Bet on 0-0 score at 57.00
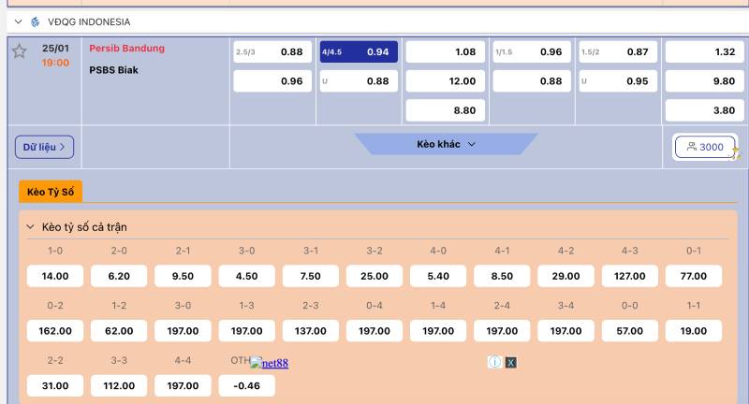Image resolution: width=749 pixels, height=404 pixels. [x=629, y=331]
